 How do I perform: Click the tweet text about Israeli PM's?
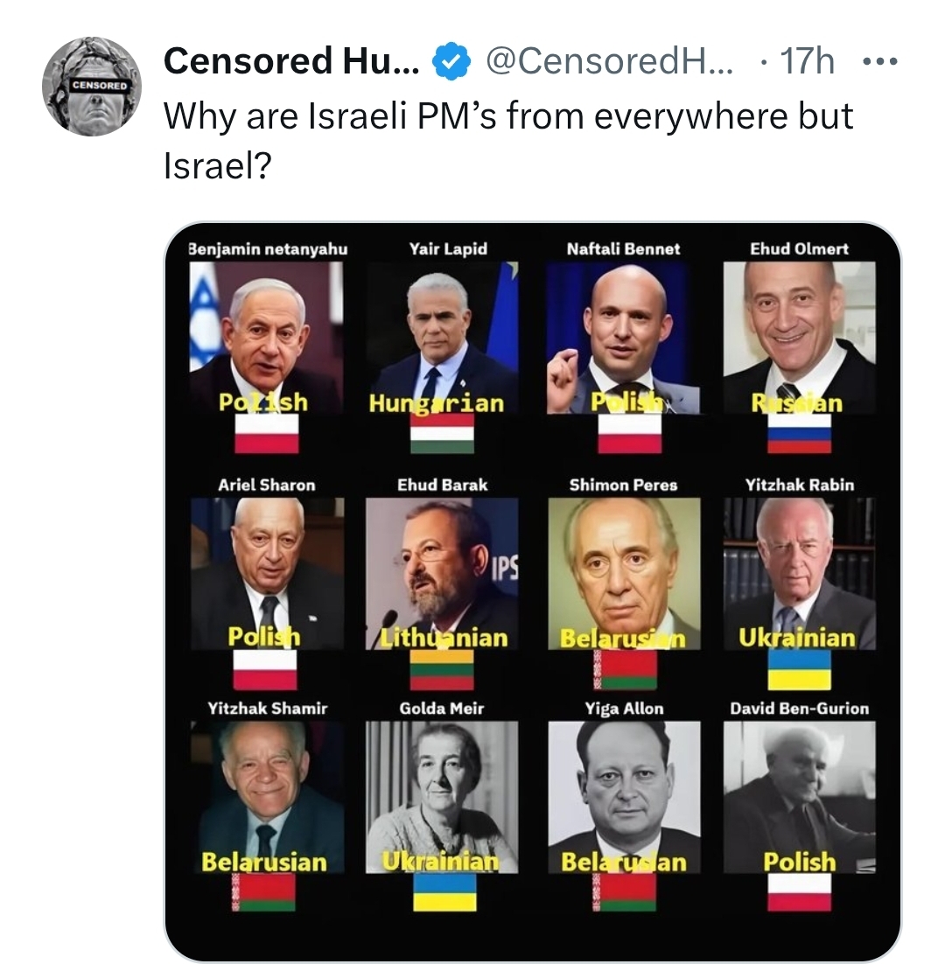(507, 128)
